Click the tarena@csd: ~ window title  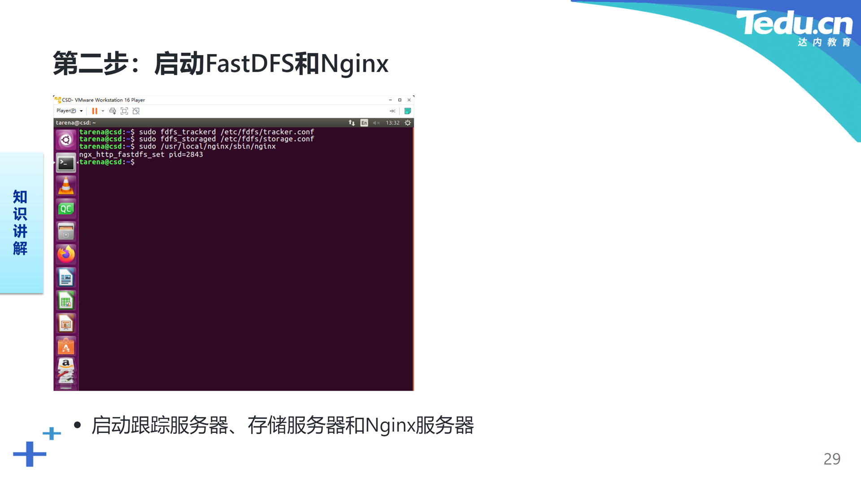tap(76, 123)
